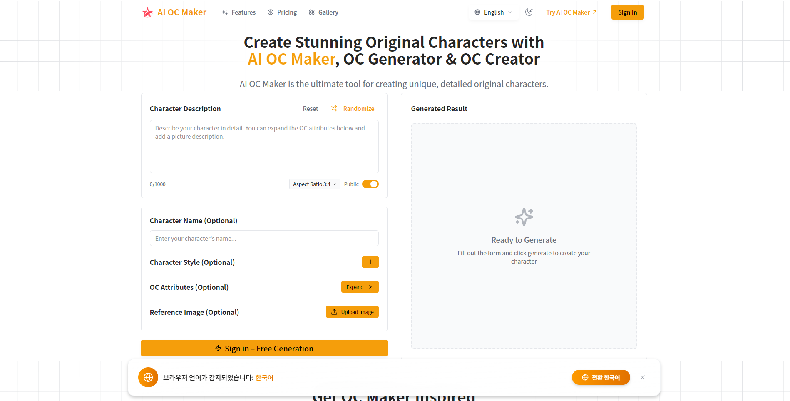Toggle dark mode moon icon

529,12
